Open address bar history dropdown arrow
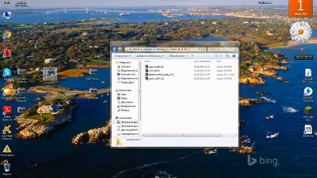The height and width of the screenshot is (178, 317). [x=200, y=49]
